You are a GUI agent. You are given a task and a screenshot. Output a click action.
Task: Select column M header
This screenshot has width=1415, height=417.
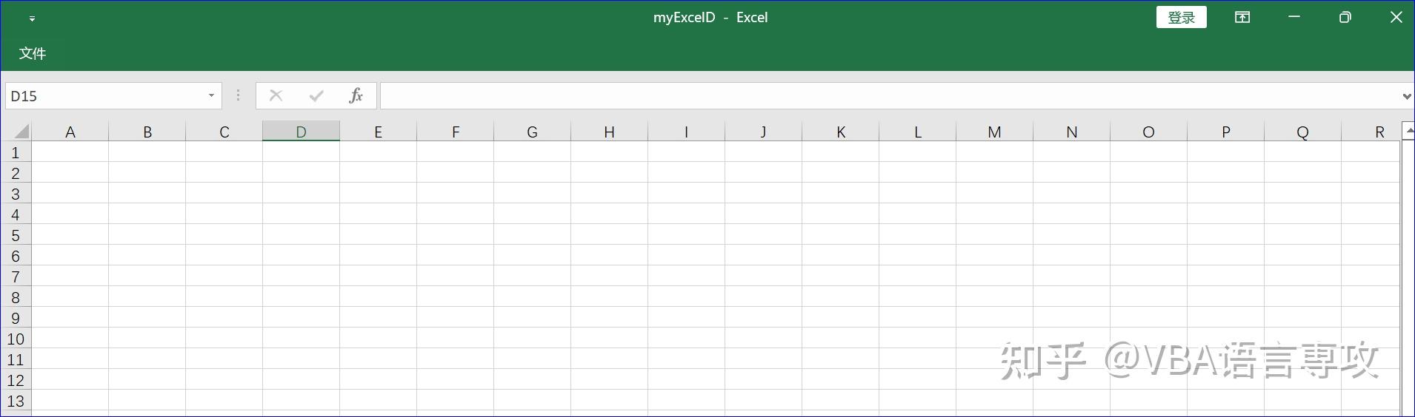click(x=994, y=132)
